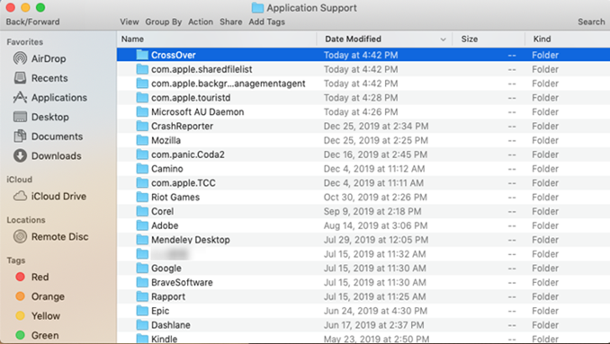Select the Rapport folder name
This screenshot has width=610, height=344.
coord(168,296)
